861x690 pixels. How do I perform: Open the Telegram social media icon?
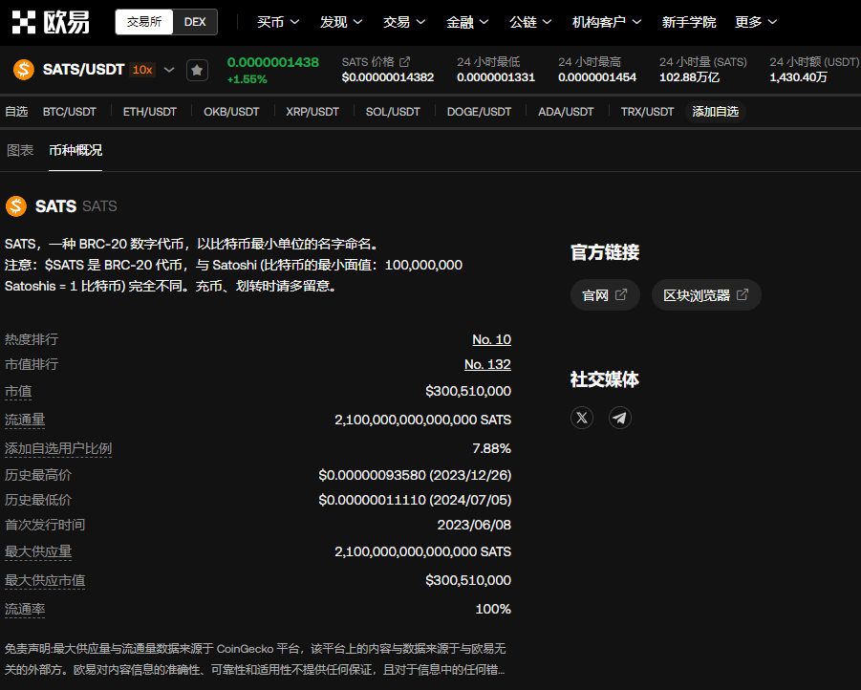tap(620, 418)
